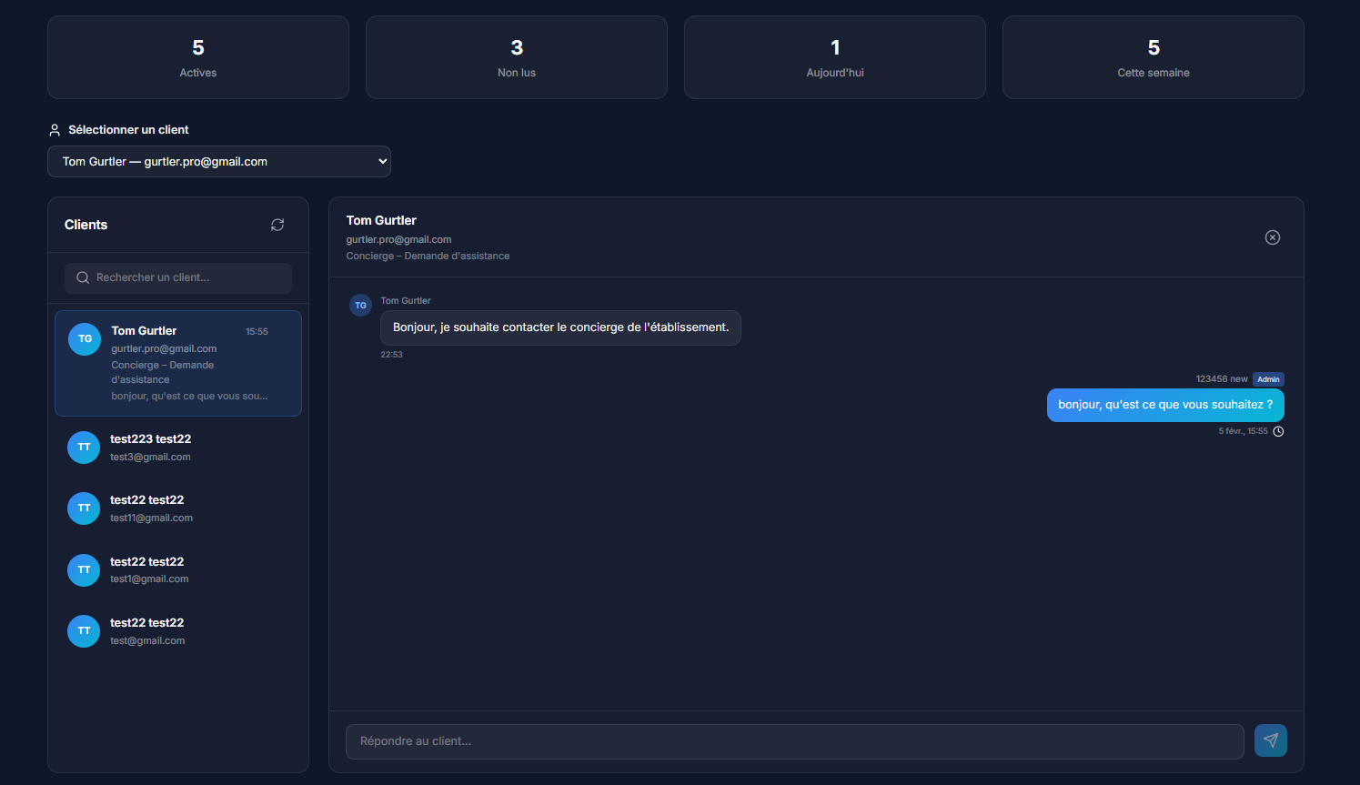Click the TT avatar beside test1@gmail.com
Screen dimensions: 1360x785
[x=84, y=570]
